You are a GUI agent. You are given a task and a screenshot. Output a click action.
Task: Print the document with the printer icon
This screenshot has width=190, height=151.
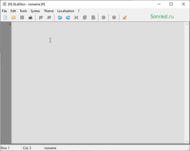pos(30,17)
